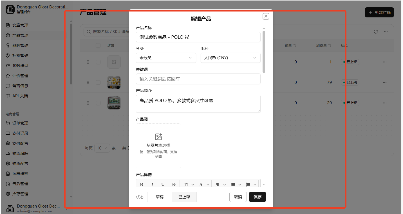This screenshot has height=214, width=403.
Task: Click the paragraph format ¶ icon
Action: [218, 184]
